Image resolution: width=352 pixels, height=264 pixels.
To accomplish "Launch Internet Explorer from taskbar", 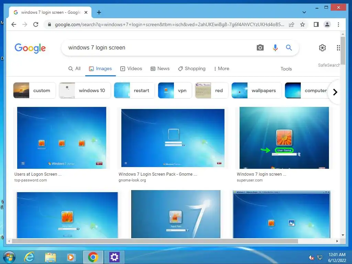I will [30, 257].
